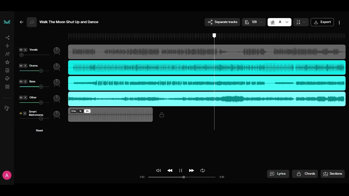Open the key A dropdown
Viewport: 349px width, 196px height.
[x=279, y=22]
